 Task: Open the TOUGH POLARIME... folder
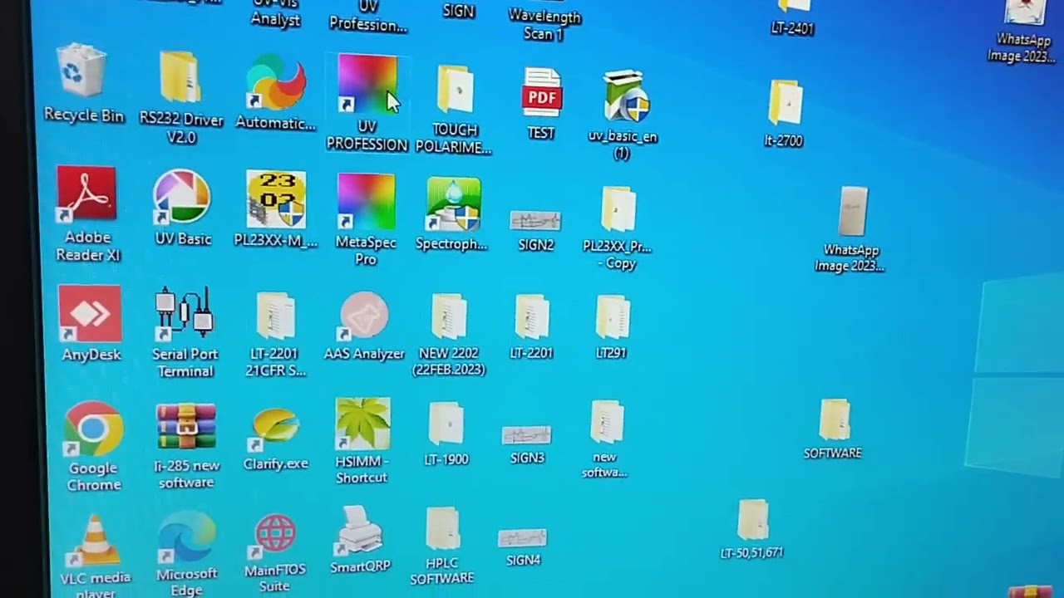pyautogui.click(x=455, y=90)
